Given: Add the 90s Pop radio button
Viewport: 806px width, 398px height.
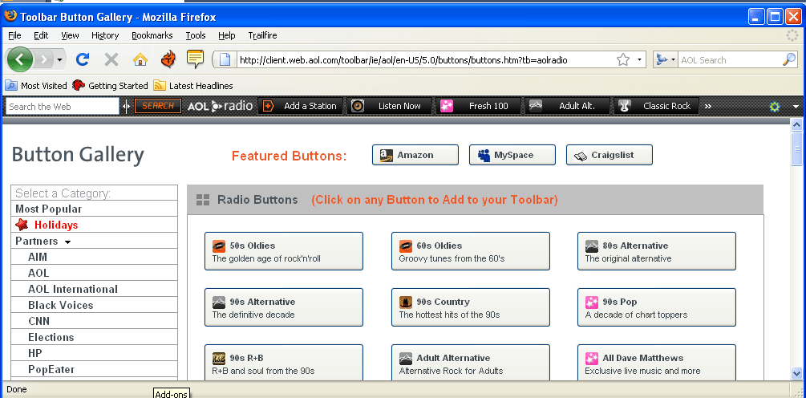Looking at the screenshot, I should 656,307.
